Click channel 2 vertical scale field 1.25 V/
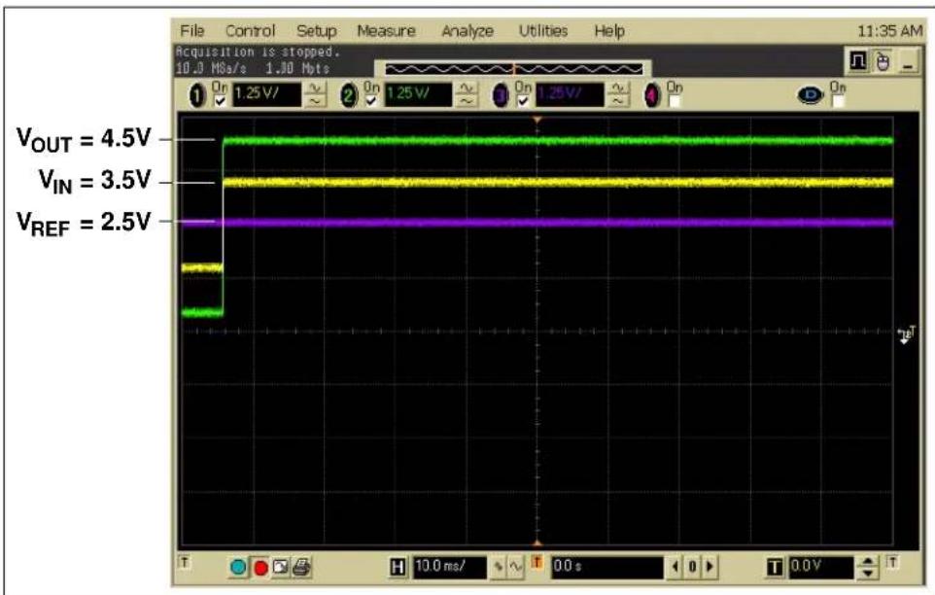 (417, 95)
